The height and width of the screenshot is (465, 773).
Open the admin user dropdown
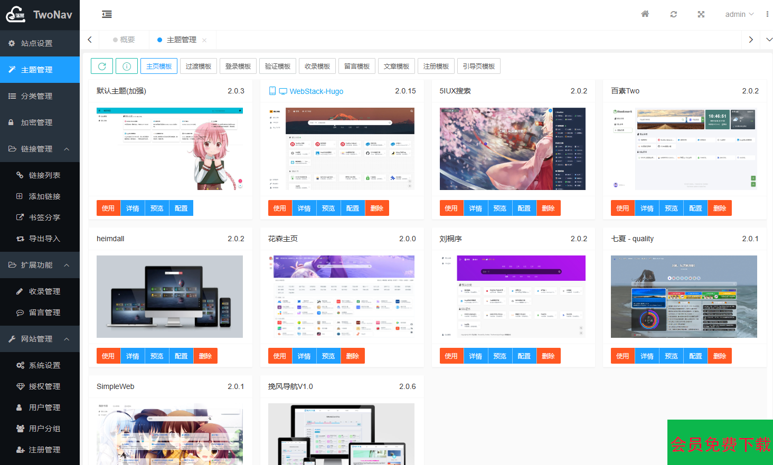pyautogui.click(x=739, y=14)
